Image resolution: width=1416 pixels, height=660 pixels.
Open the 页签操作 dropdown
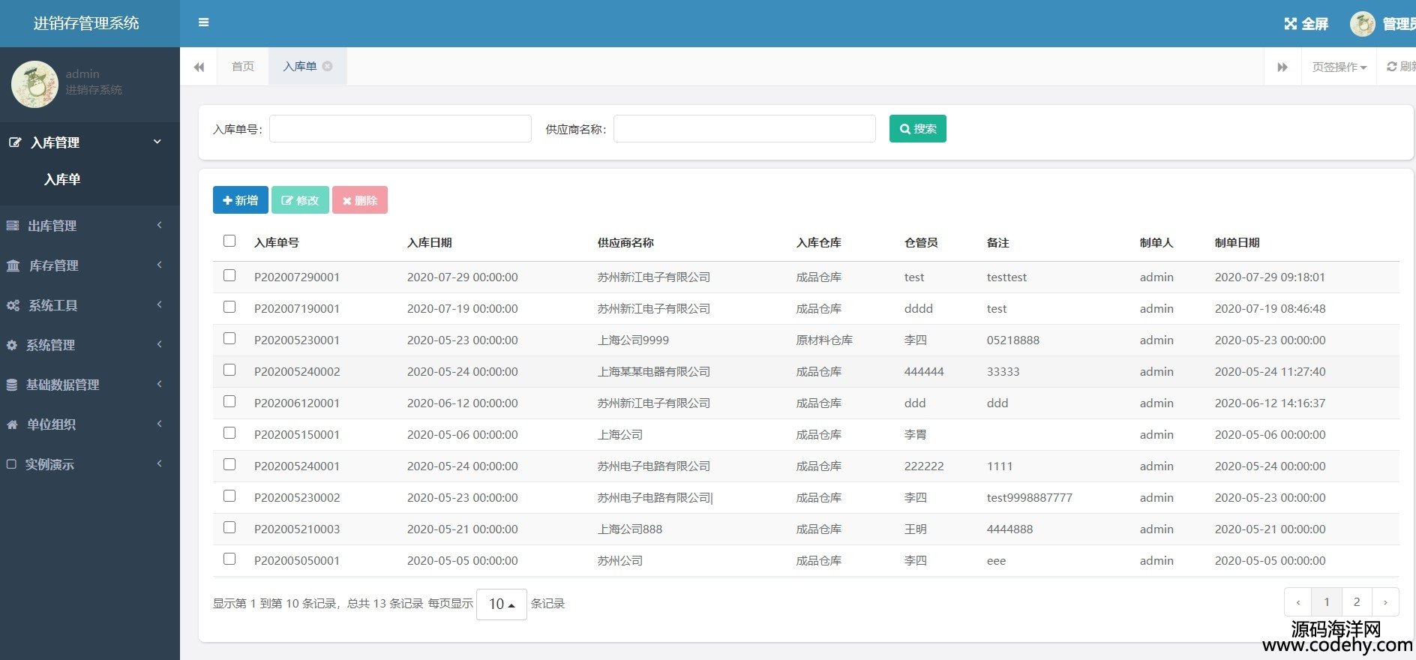click(1339, 67)
